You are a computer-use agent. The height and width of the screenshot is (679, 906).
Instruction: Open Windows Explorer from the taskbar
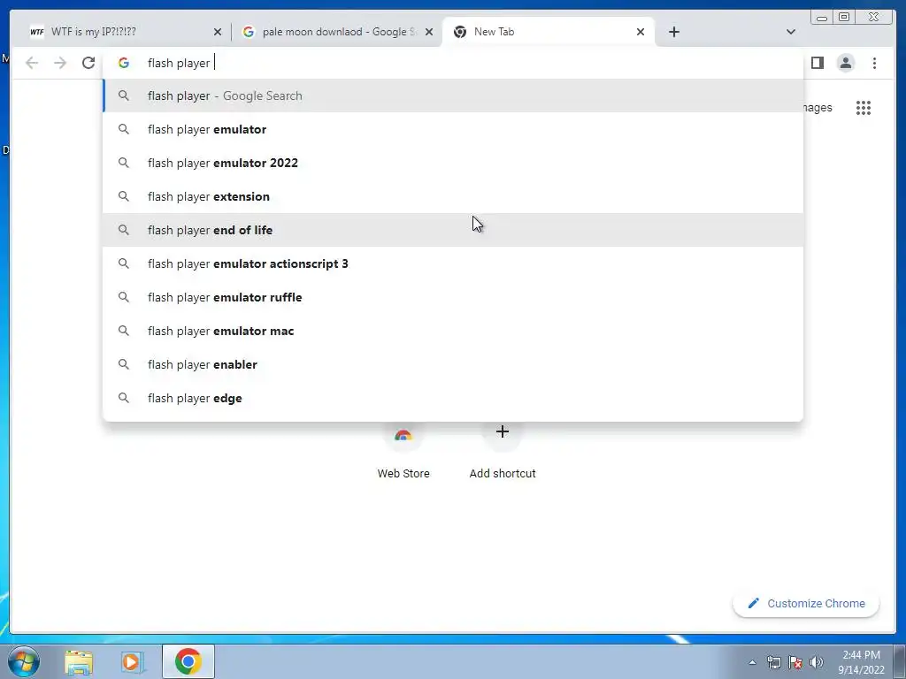coord(79,661)
